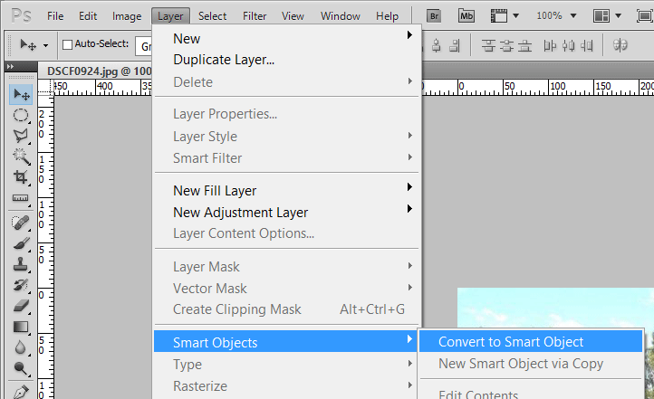Screen dimensions: 654x399
Task: Choose Duplicate Layer... from Layer menu
Action: coord(224,60)
